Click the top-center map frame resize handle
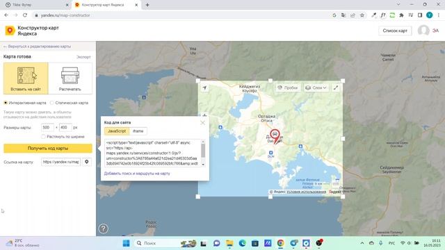 tap(270, 81)
